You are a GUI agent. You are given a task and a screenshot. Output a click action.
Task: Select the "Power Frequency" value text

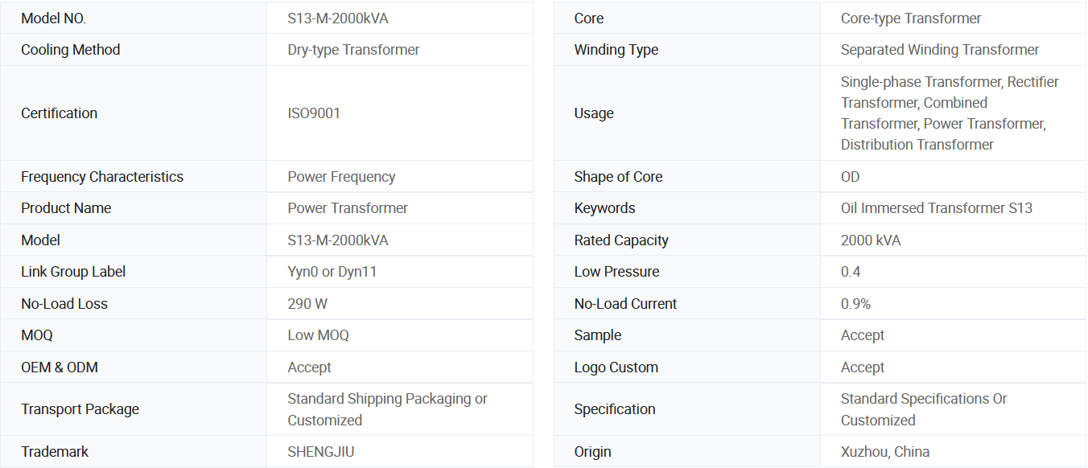341,177
